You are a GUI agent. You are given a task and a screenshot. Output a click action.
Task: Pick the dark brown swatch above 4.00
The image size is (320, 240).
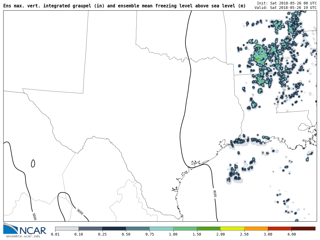point(303,229)
